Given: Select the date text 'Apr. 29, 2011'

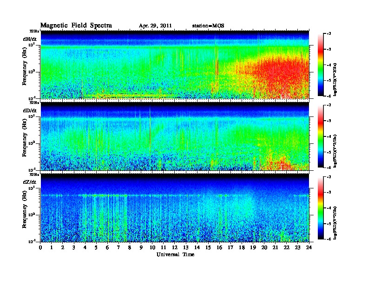Looking at the screenshot, I should pos(155,26).
